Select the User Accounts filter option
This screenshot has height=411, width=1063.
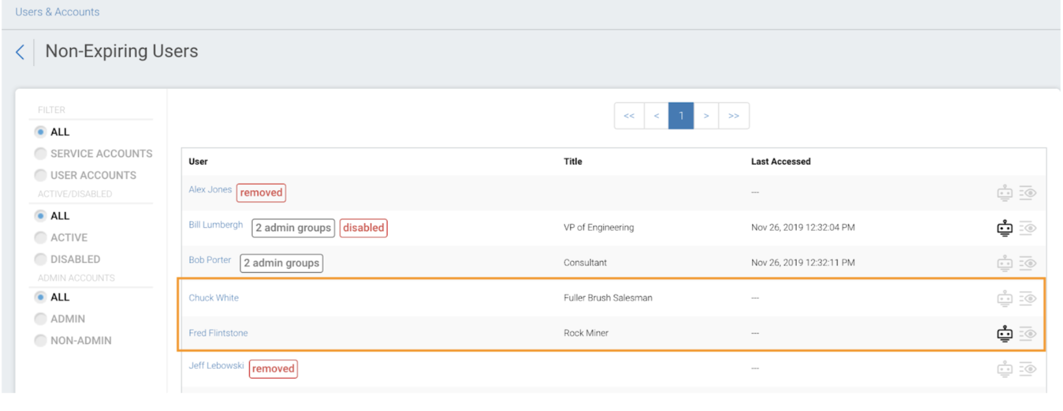point(40,175)
